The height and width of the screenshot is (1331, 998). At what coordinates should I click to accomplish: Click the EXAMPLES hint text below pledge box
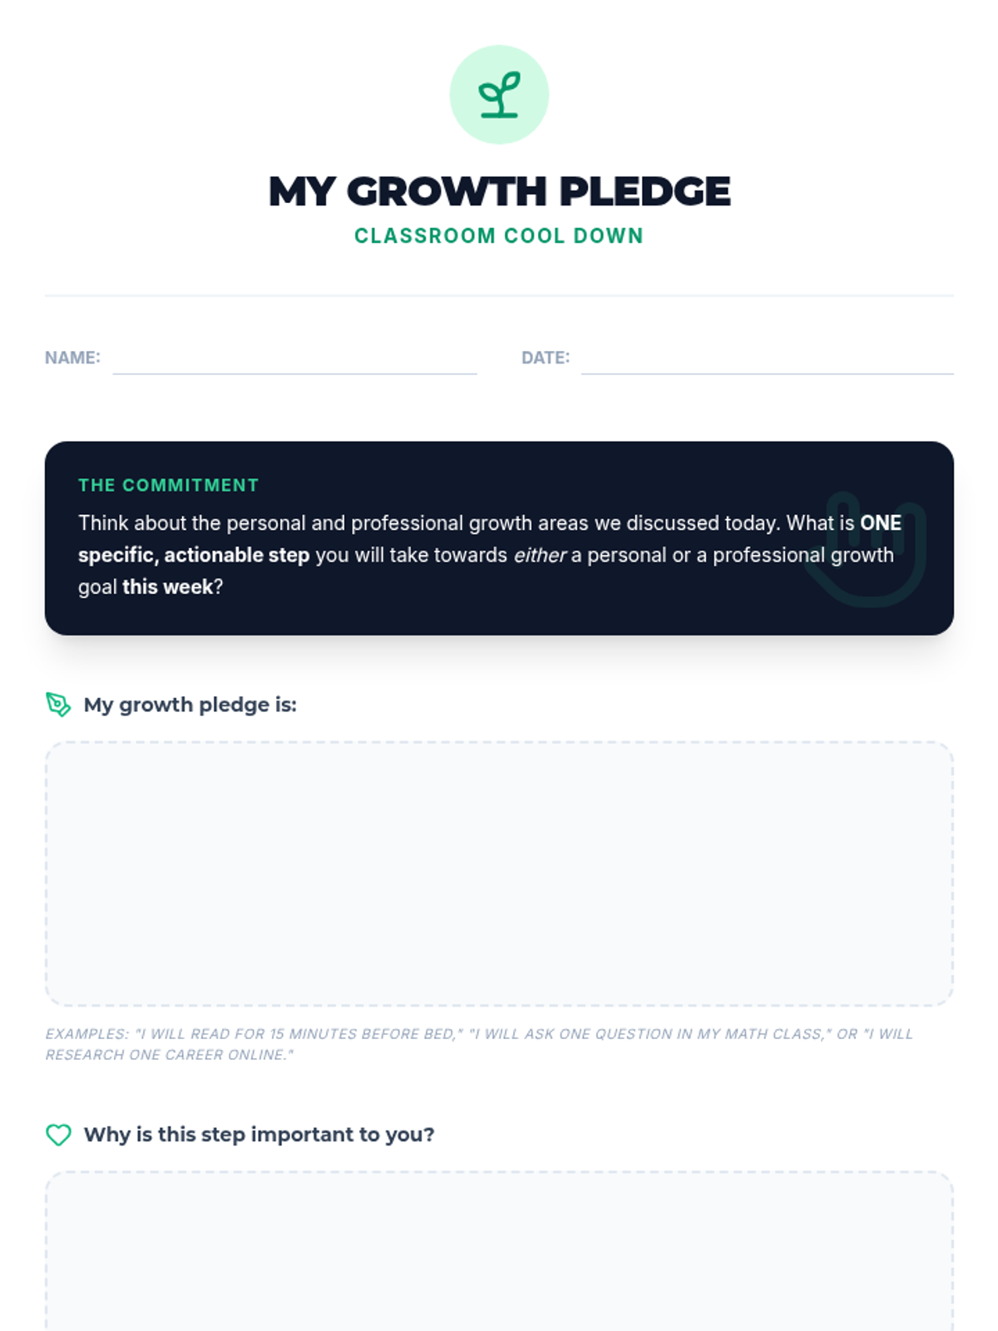click(x=479, y=1044)
